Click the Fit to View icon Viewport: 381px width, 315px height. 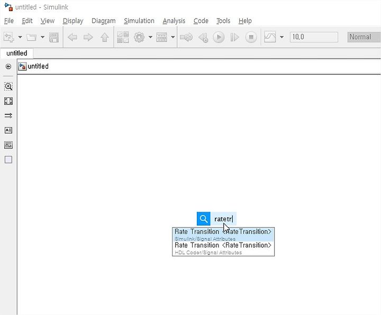[8, 101]
